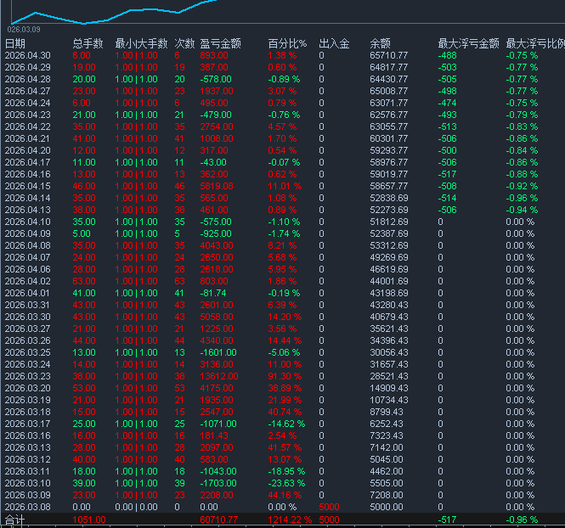565x528 pixels.
Task: Click the 65710.77 balance cell
Action: (x=388, y=55)
